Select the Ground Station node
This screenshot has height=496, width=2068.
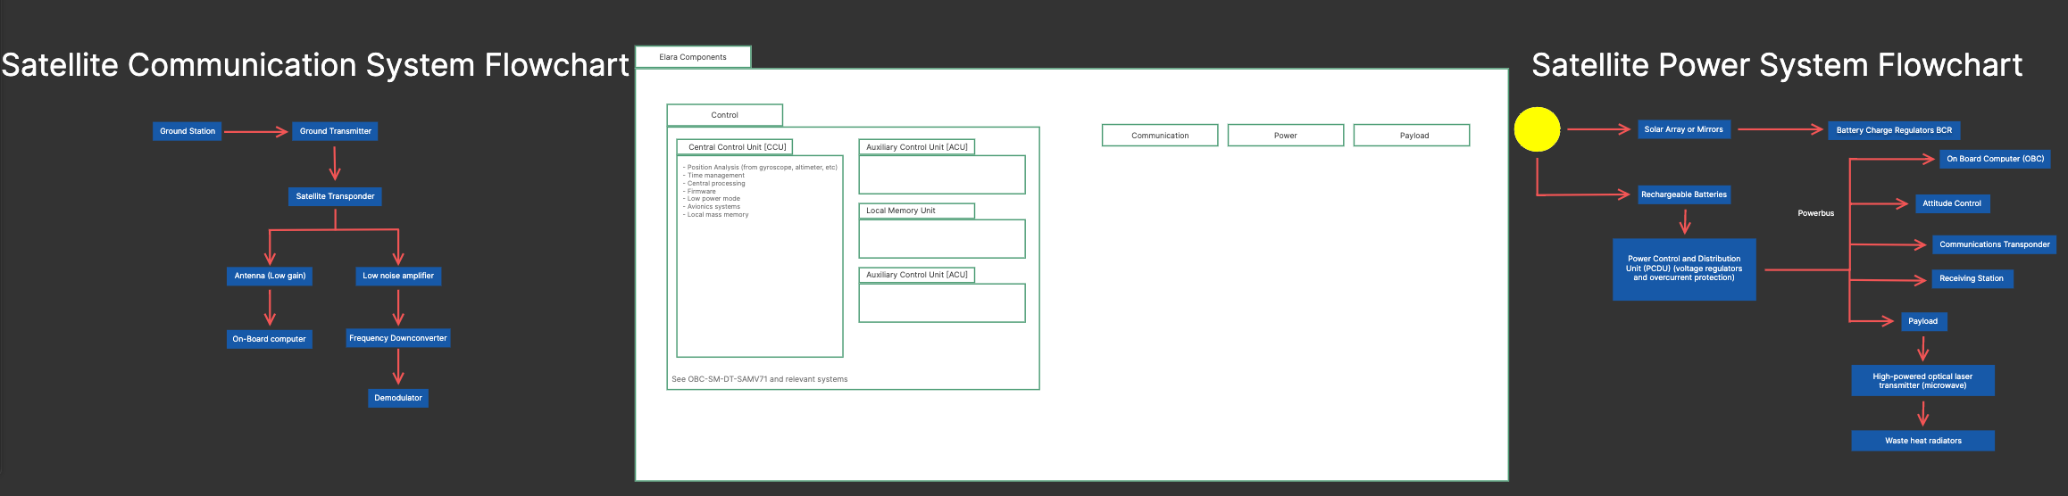coord(188,131)
